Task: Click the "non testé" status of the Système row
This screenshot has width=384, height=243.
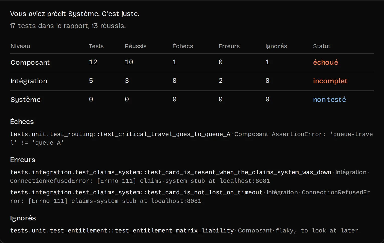Action: coord(330,100)
